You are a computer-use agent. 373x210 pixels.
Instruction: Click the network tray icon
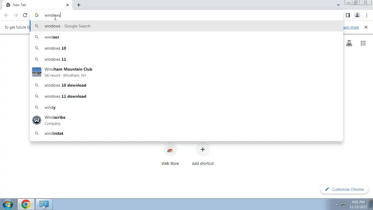[344, 204]
